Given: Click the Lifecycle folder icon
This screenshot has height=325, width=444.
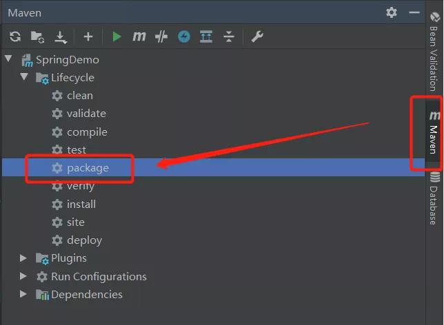Looking at the screenshot, I should click(x=42, y=78).
